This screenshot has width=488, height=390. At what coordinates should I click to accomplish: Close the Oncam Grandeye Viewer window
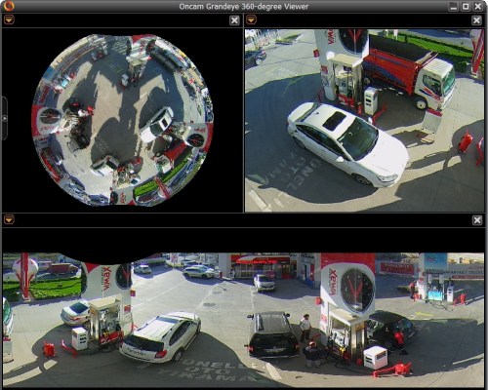tap(478, 6)
